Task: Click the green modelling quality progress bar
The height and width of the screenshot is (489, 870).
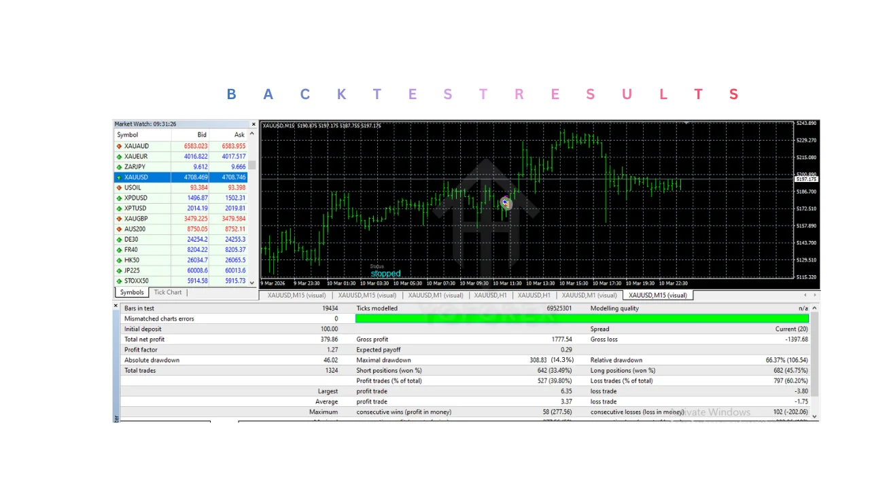Action: [582, 319]
